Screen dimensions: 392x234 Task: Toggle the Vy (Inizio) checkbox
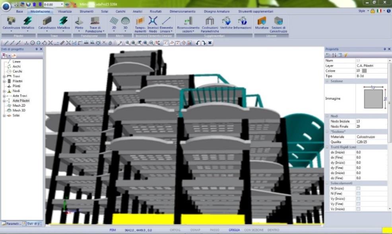click(x=358, y=199)
